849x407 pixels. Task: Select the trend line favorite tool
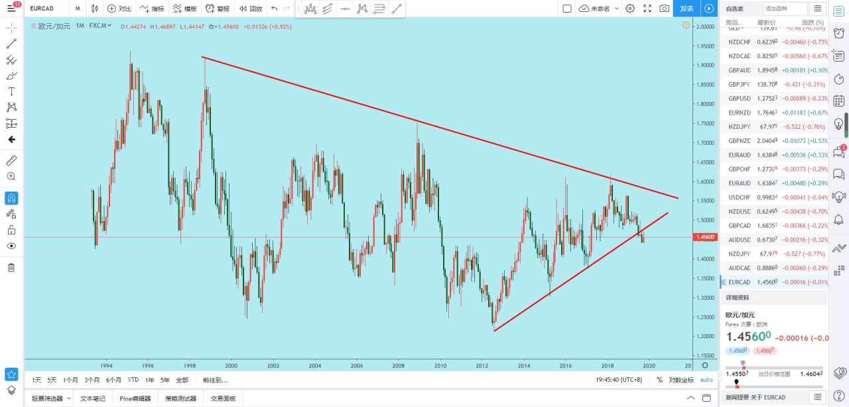point(397,9)
